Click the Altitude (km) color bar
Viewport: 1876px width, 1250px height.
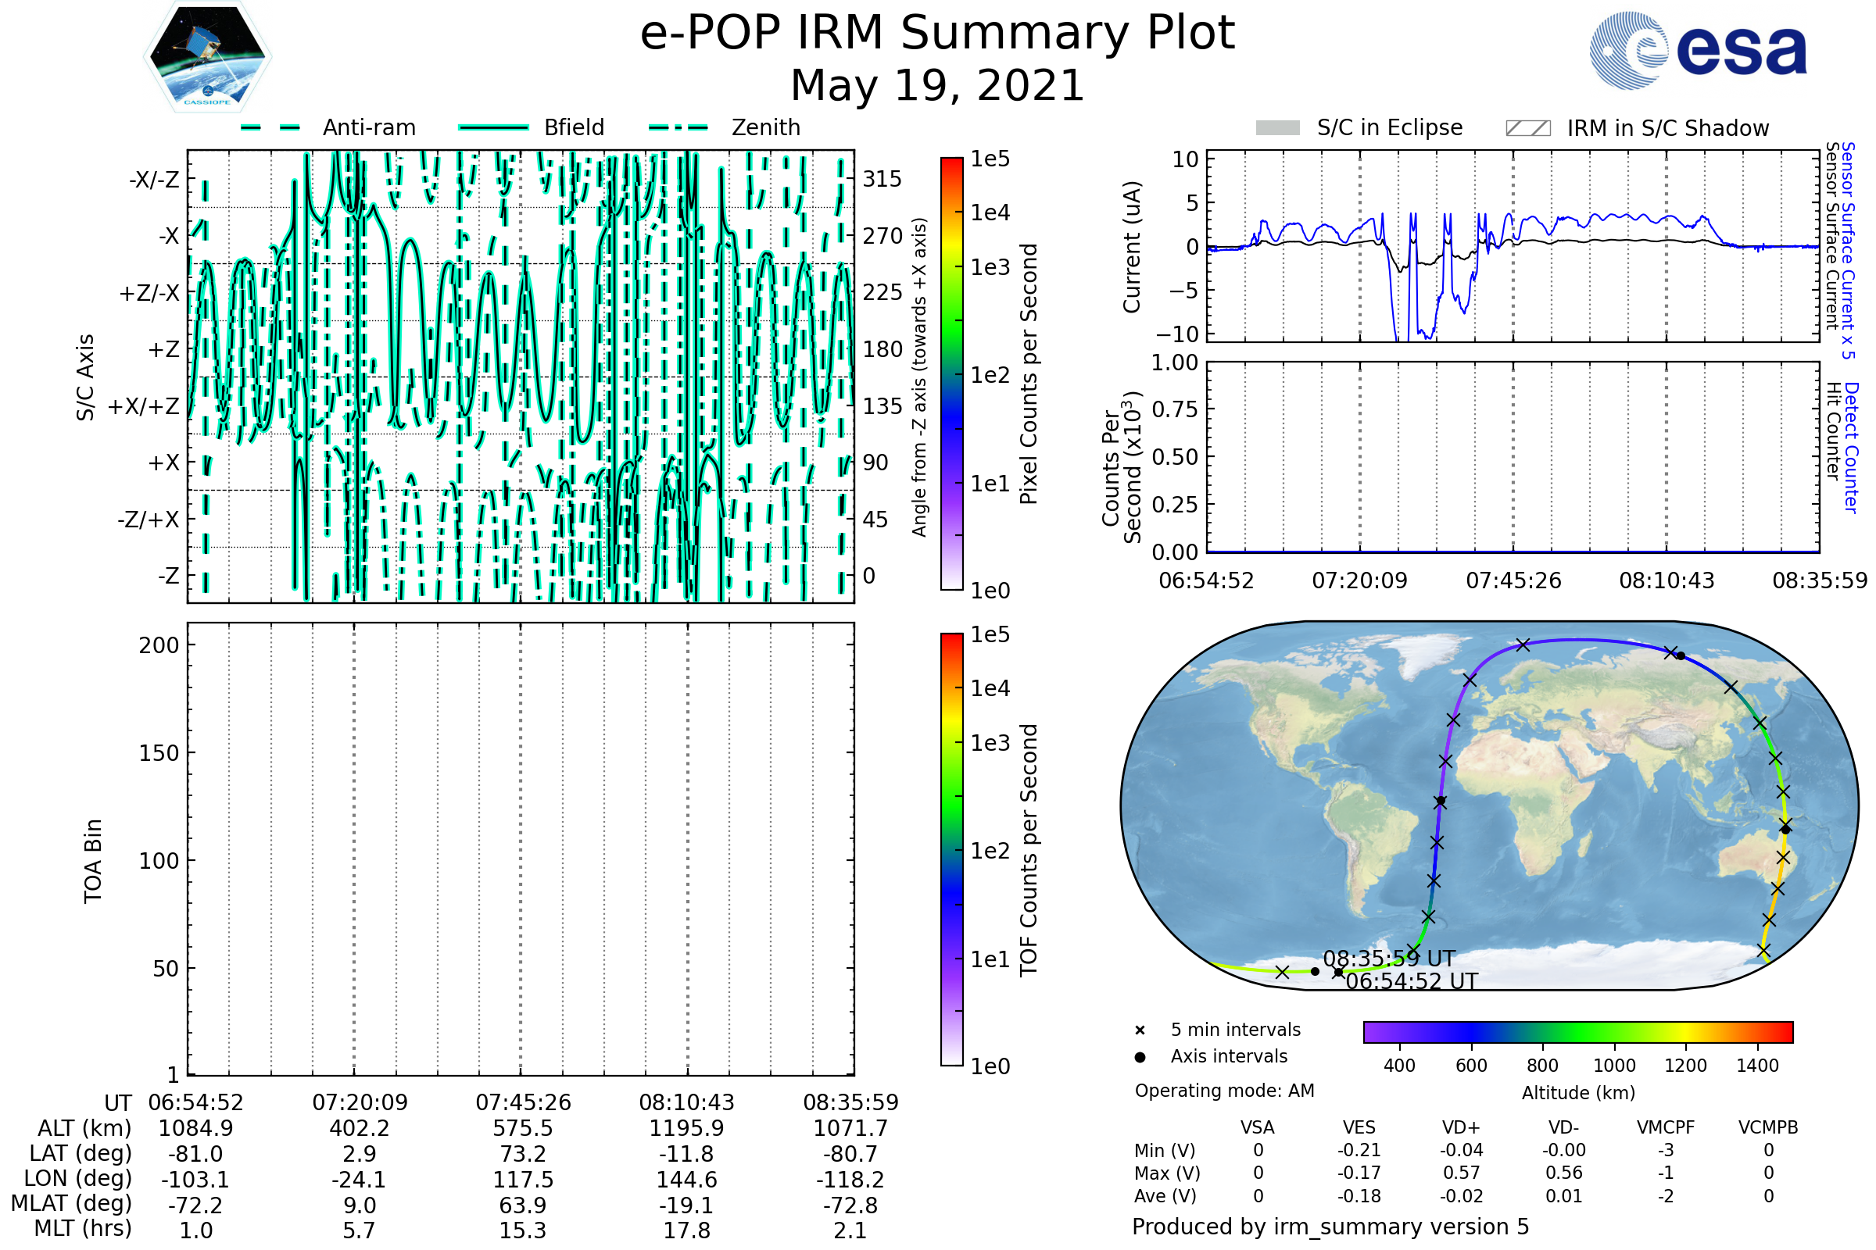[x=1577, y=1031]
